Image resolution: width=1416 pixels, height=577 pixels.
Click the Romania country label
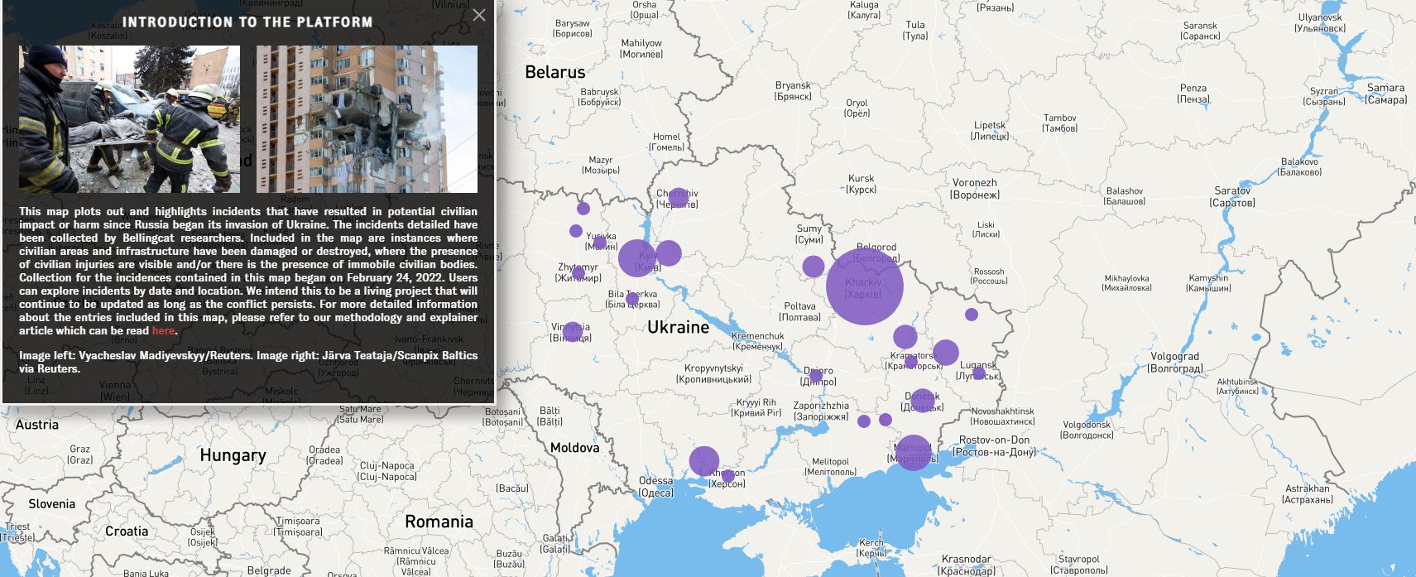pos(439,522)
